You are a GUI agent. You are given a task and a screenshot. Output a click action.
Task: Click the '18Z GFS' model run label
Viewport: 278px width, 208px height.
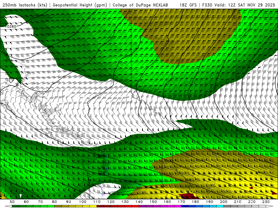coord(188,5)
